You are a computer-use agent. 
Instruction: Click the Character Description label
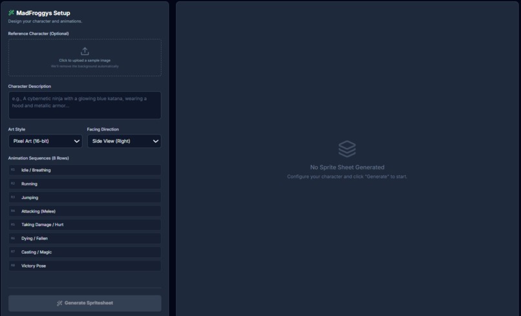(x=30, y=86)
